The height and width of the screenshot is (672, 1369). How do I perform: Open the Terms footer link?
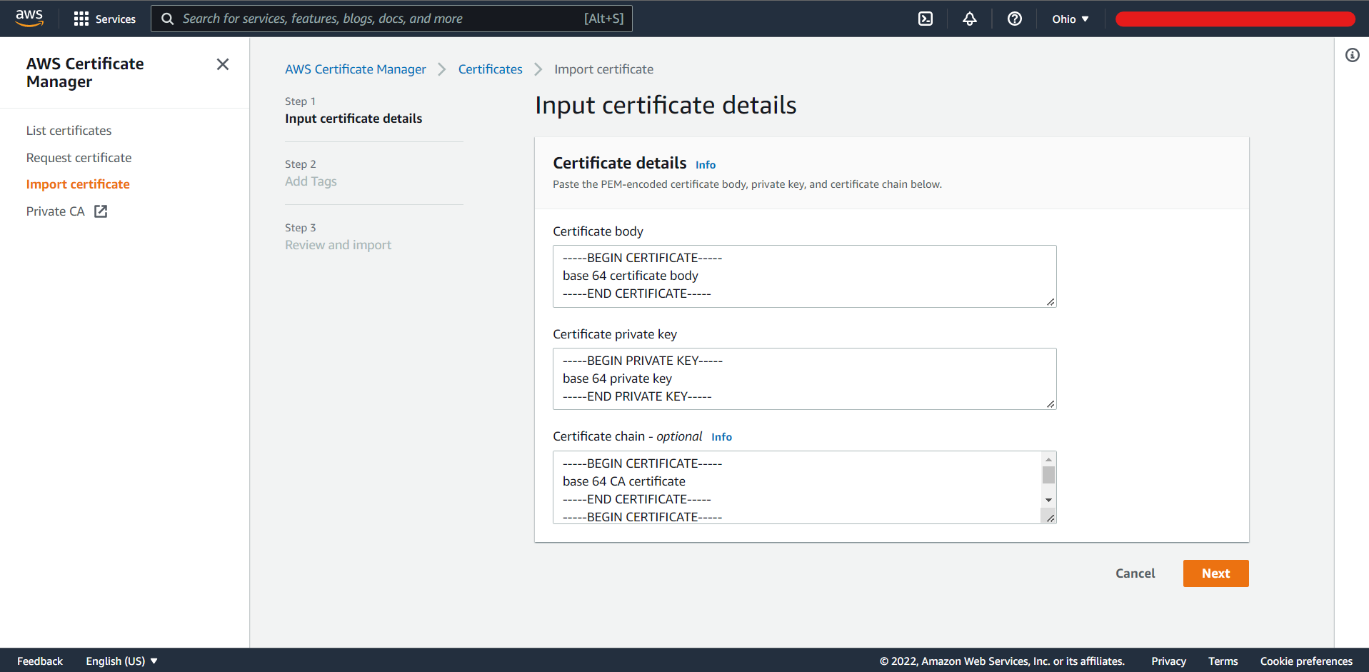point(1223,661)
